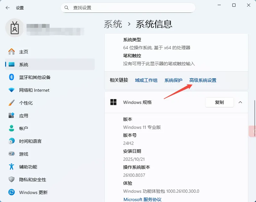Click the Accessibility figure icon
Viewport: 256px width, 202px height.
click(12, 167)
